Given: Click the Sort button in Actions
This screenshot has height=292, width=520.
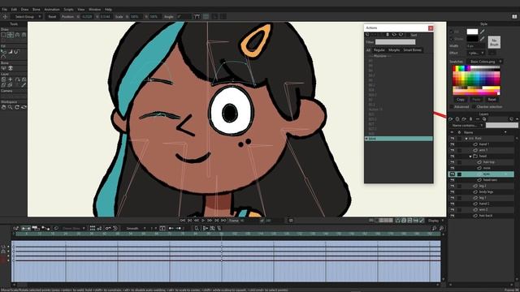Looking at the screenshot, I should coord(414,35).
